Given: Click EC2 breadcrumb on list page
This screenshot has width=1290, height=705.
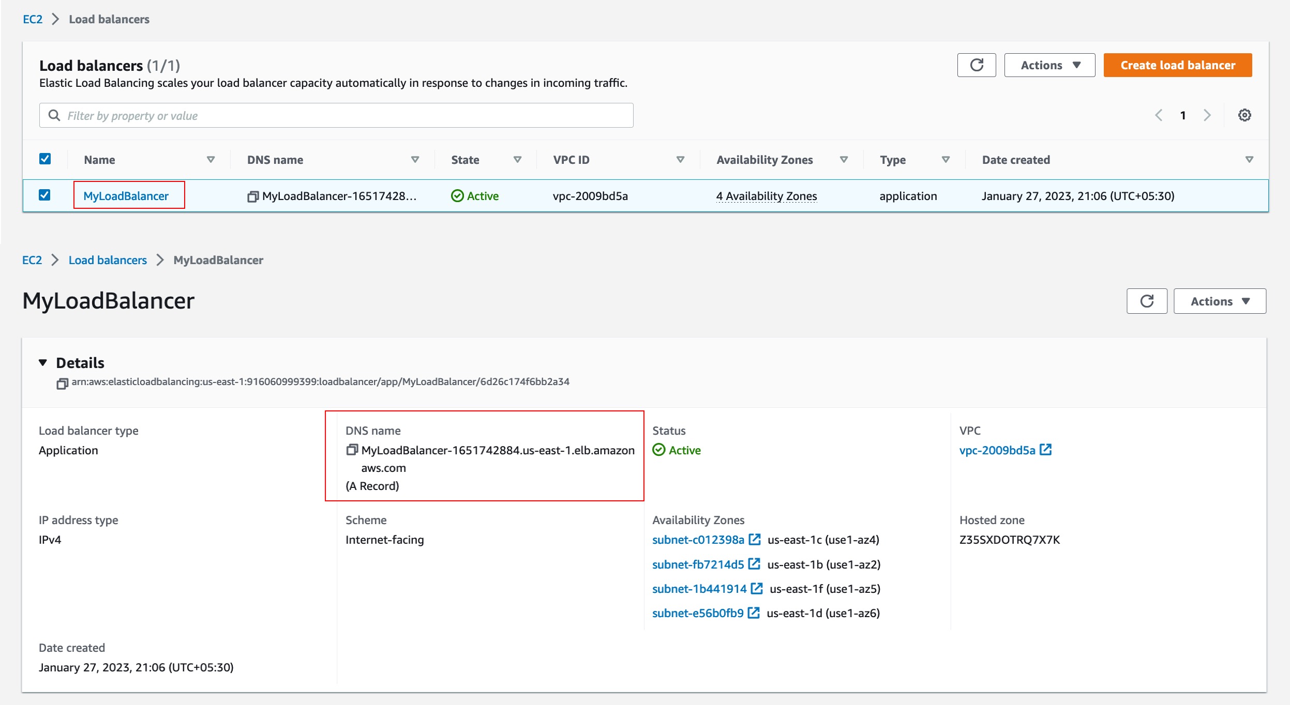Looking at the screenshot, I should [33, 19].
